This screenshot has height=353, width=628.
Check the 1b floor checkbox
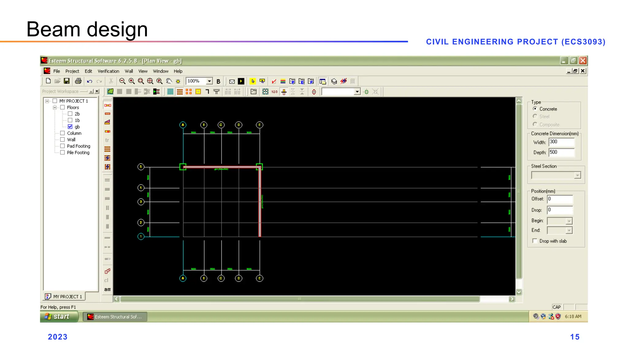click(70, 120)
